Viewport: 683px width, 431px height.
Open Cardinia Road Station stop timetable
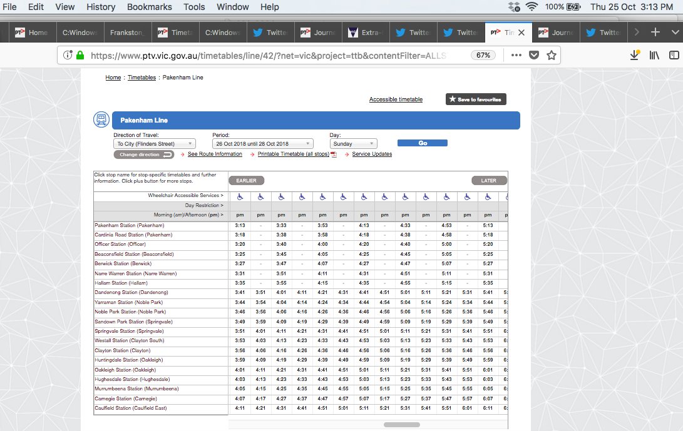click(x=133, y=235)
